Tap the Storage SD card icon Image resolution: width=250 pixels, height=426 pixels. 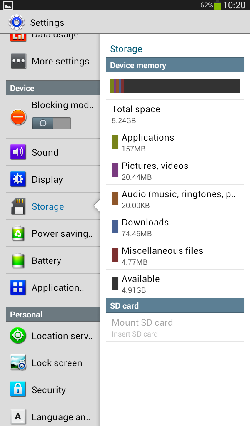tap(18, 206)
